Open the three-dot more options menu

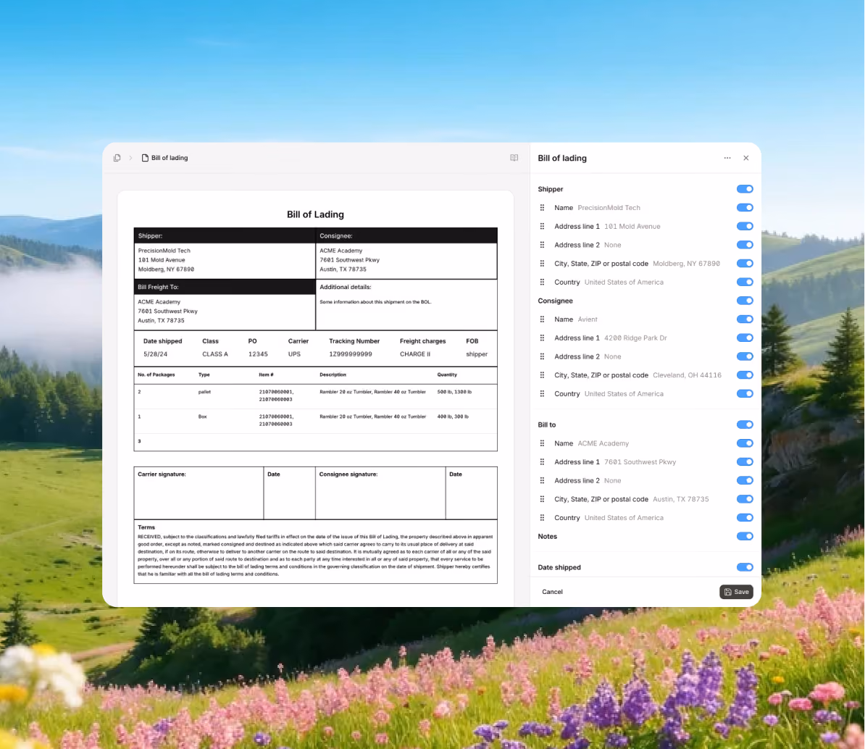pyautogui.click(x=727, y=158)
